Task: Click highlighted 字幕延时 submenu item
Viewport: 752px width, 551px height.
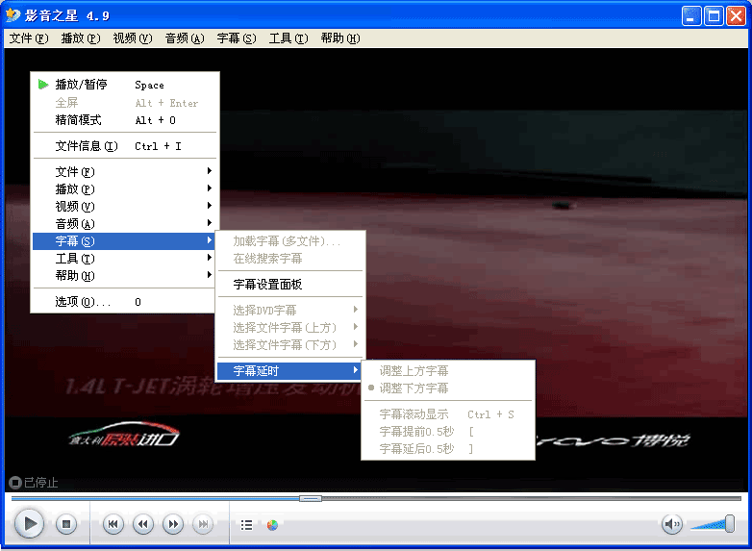Action: (x=290, y=370)
